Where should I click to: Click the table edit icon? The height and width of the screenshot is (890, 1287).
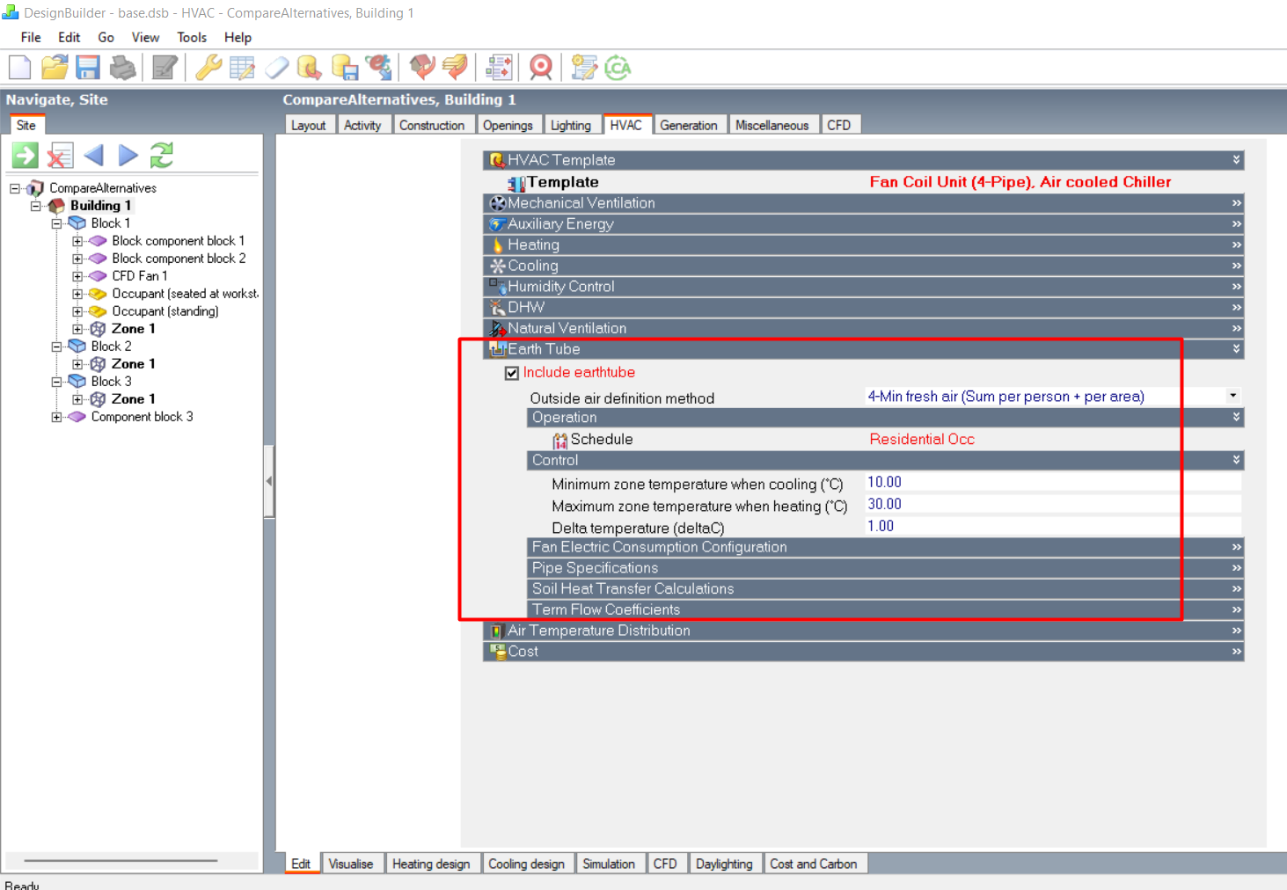(242, 68)
